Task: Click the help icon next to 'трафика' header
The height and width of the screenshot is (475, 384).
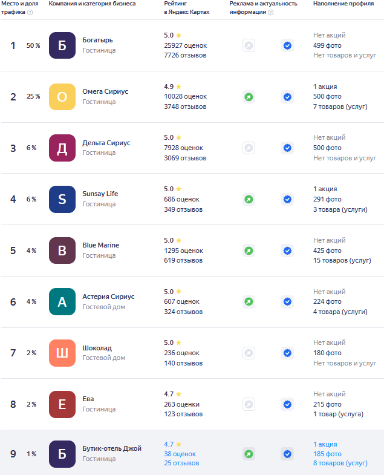Action: (30, 13)
